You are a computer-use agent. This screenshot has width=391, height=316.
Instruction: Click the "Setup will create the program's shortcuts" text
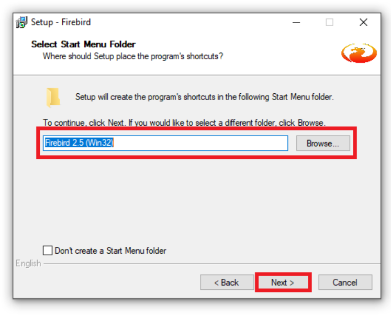click(205, 97)
